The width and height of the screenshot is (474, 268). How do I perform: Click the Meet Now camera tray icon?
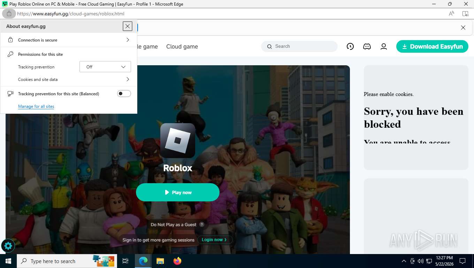click(x=412, y=261)
